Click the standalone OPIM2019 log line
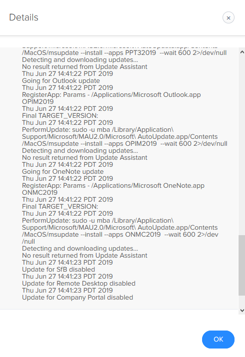 [38, 102]
